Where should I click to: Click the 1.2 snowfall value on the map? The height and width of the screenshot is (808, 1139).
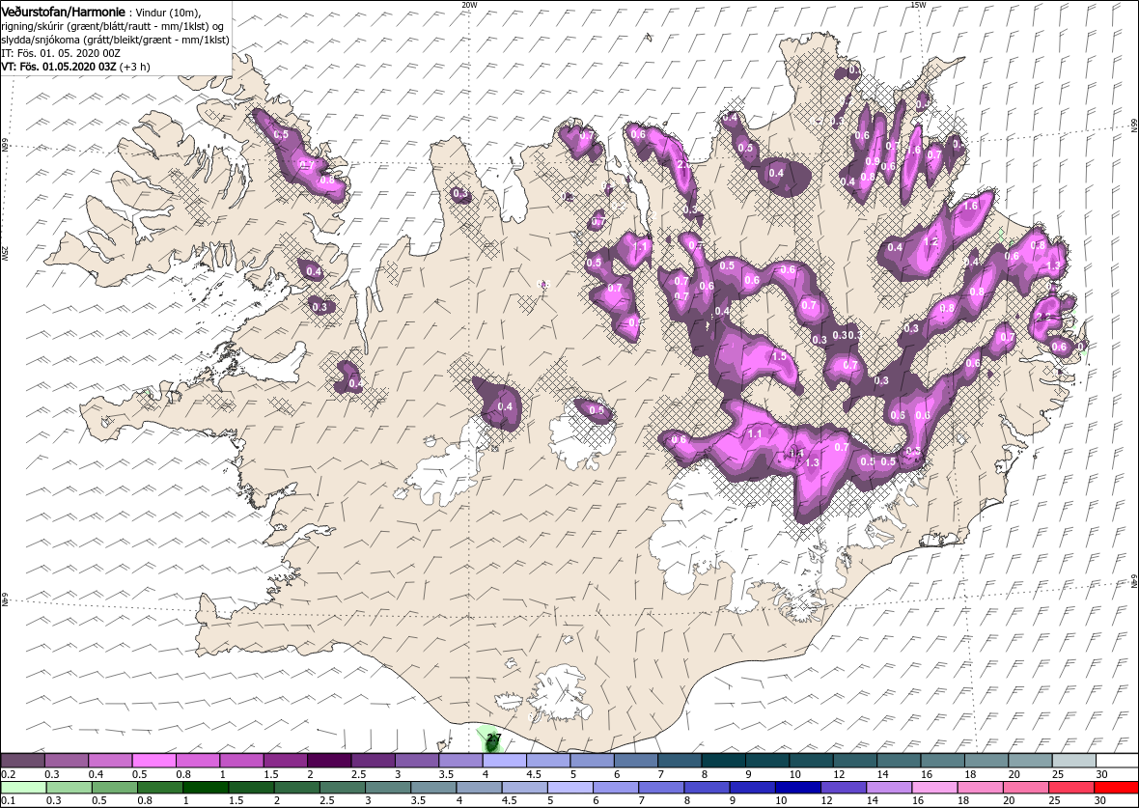(x=931, y=242)
